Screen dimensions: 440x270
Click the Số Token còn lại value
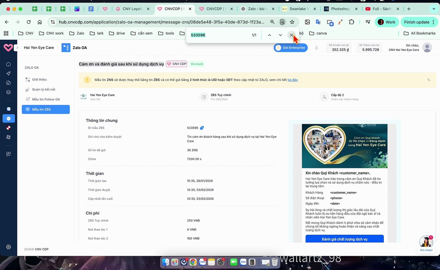click(x=369, y=48)
